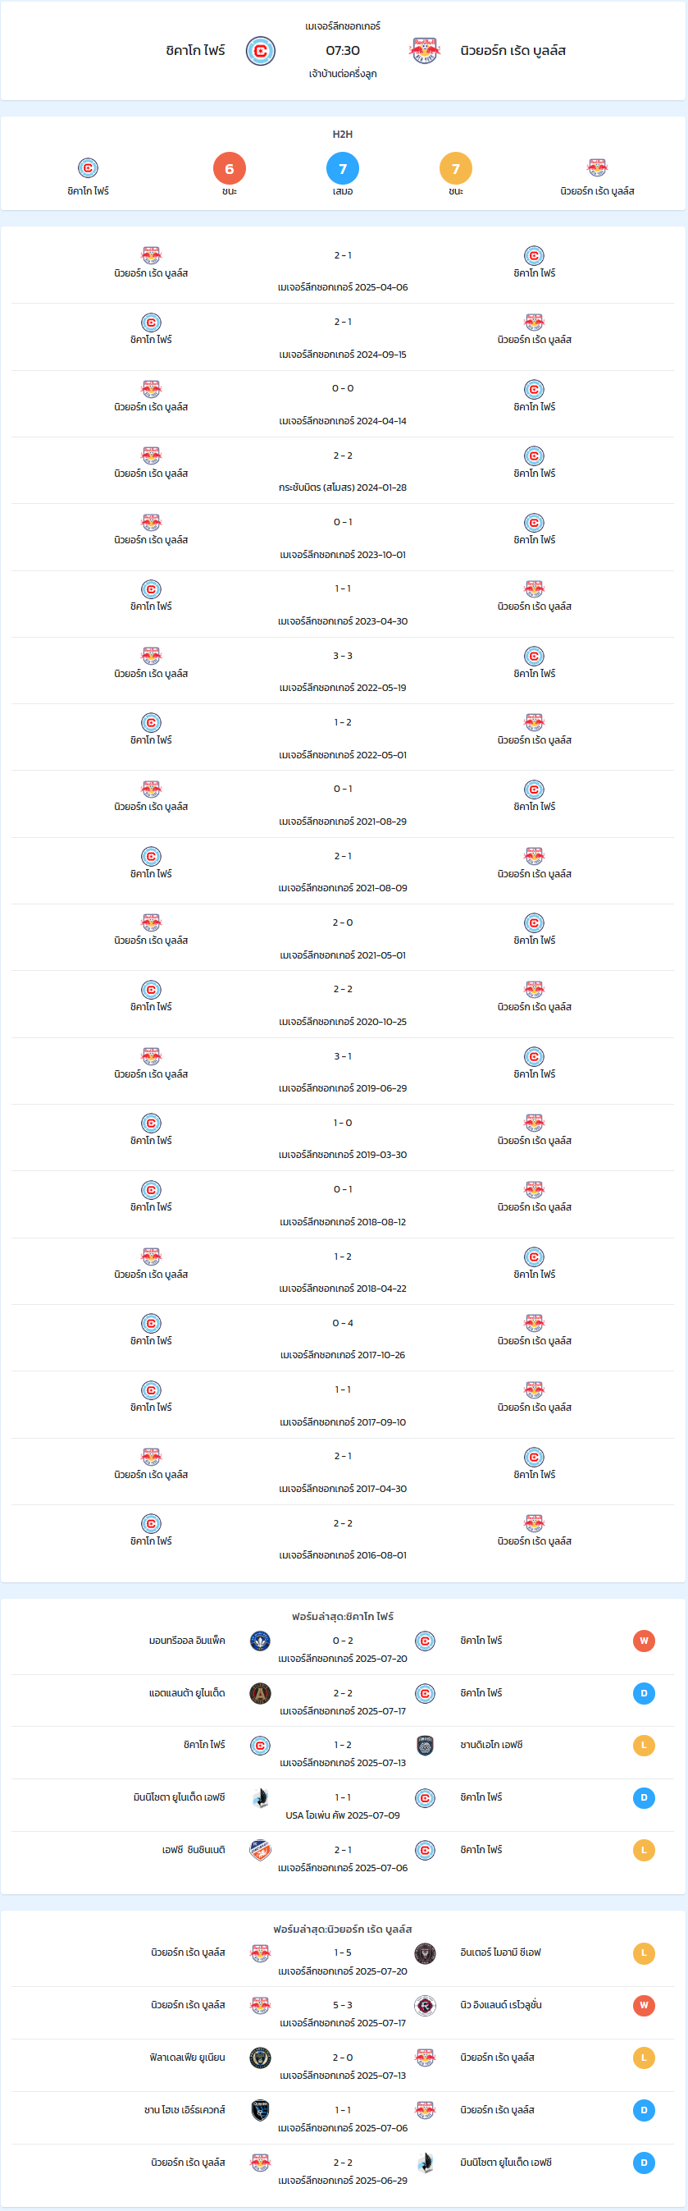Click the 07:30 kickoff time in header
The height and width of the screenshot is (2211, 688).
click(x=342, y=51)
